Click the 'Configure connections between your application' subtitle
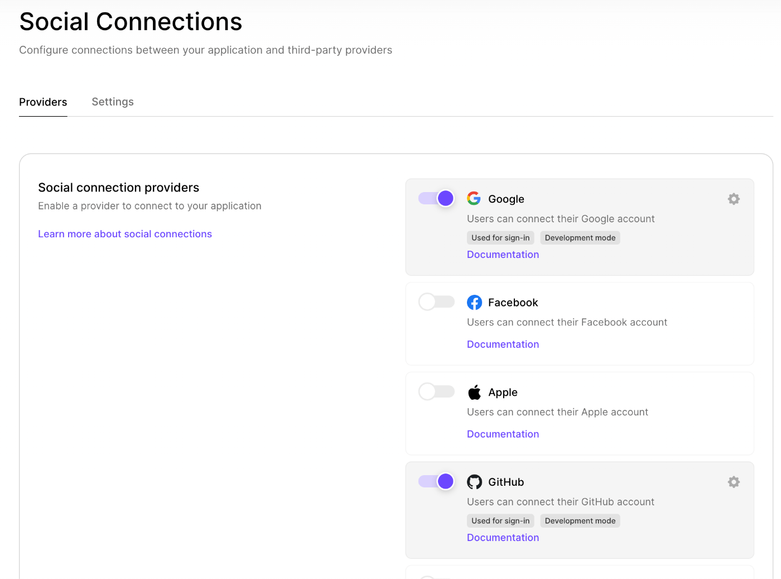The width and height of the screenshot is (781, 579). click(x=205, y=50)
